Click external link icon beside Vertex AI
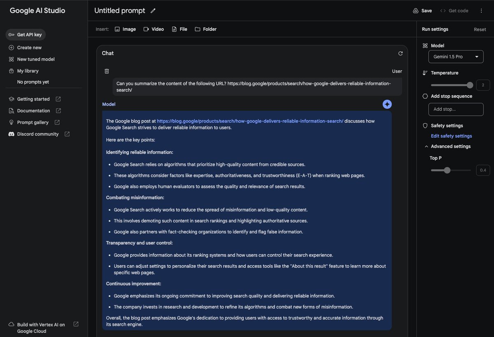Image resolution: width=494 pixels, height=337 pixels. (x=76, y=324)
